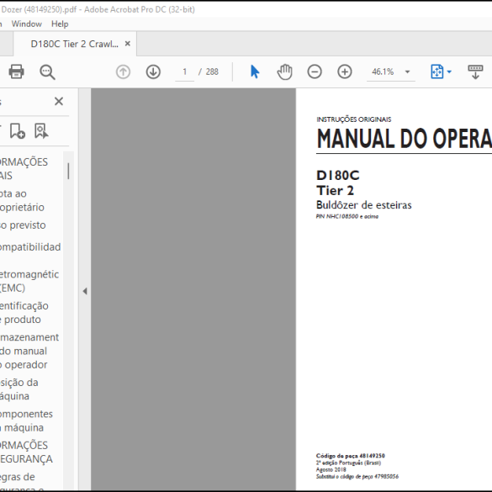This screenshot has height=492, width=492.
Task: Go to next page arrow
Action: [x=153, y=71]
